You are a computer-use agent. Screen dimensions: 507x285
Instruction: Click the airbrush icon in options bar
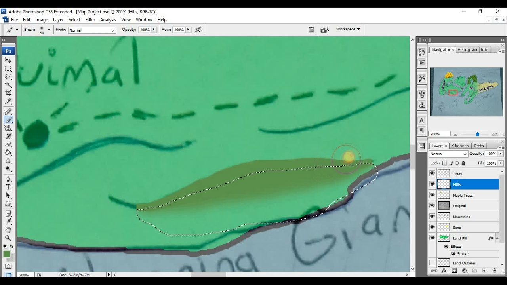click(198, 30)
